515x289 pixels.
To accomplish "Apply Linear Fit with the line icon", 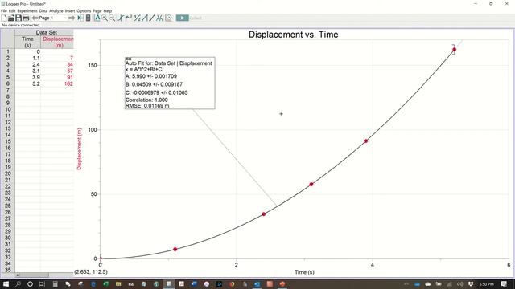I will [151, 18].
